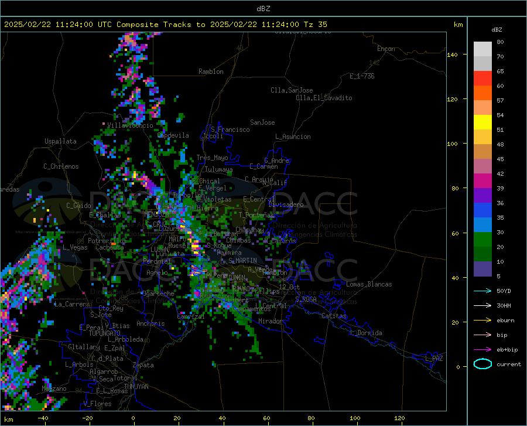Click the 'Agrelo' map label
The image size is (527, 426).
click(157, 272)
